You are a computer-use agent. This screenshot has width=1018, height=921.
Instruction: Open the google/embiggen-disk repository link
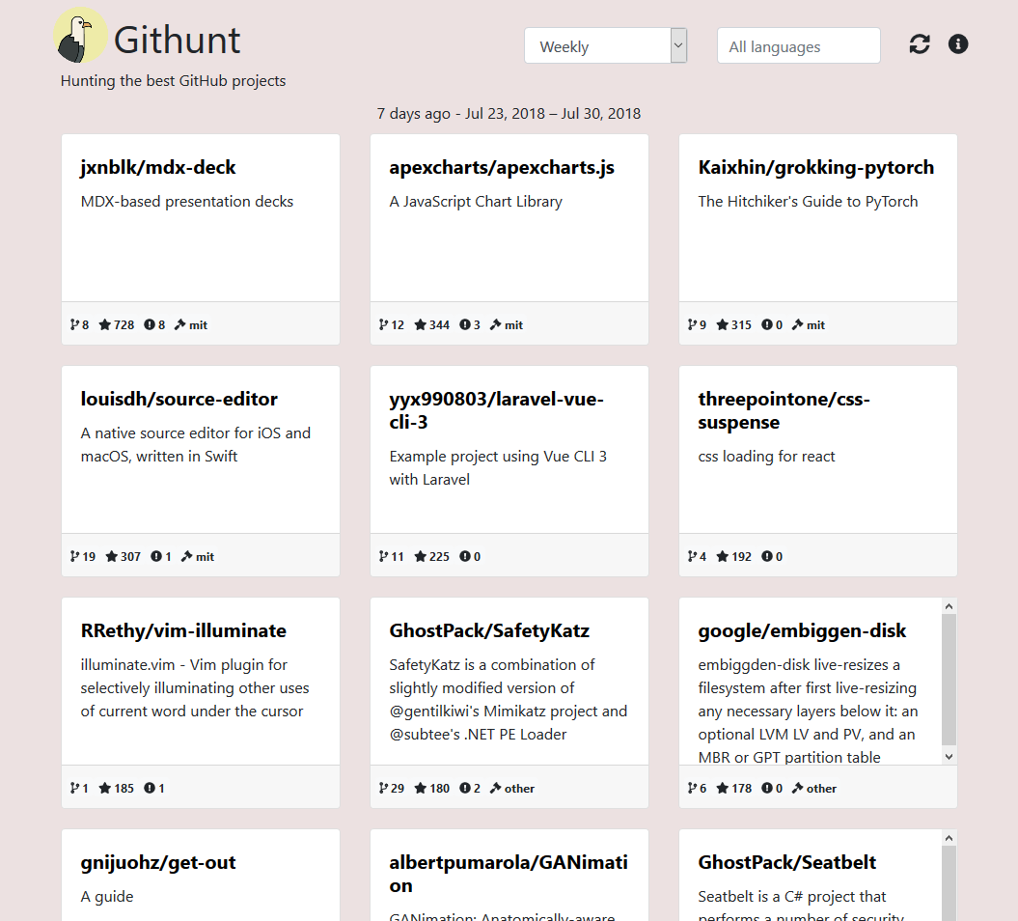[802, 630]
